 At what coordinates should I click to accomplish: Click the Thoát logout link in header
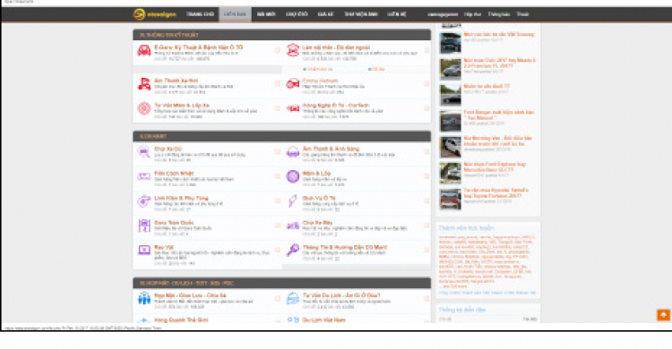pos(522,14)
